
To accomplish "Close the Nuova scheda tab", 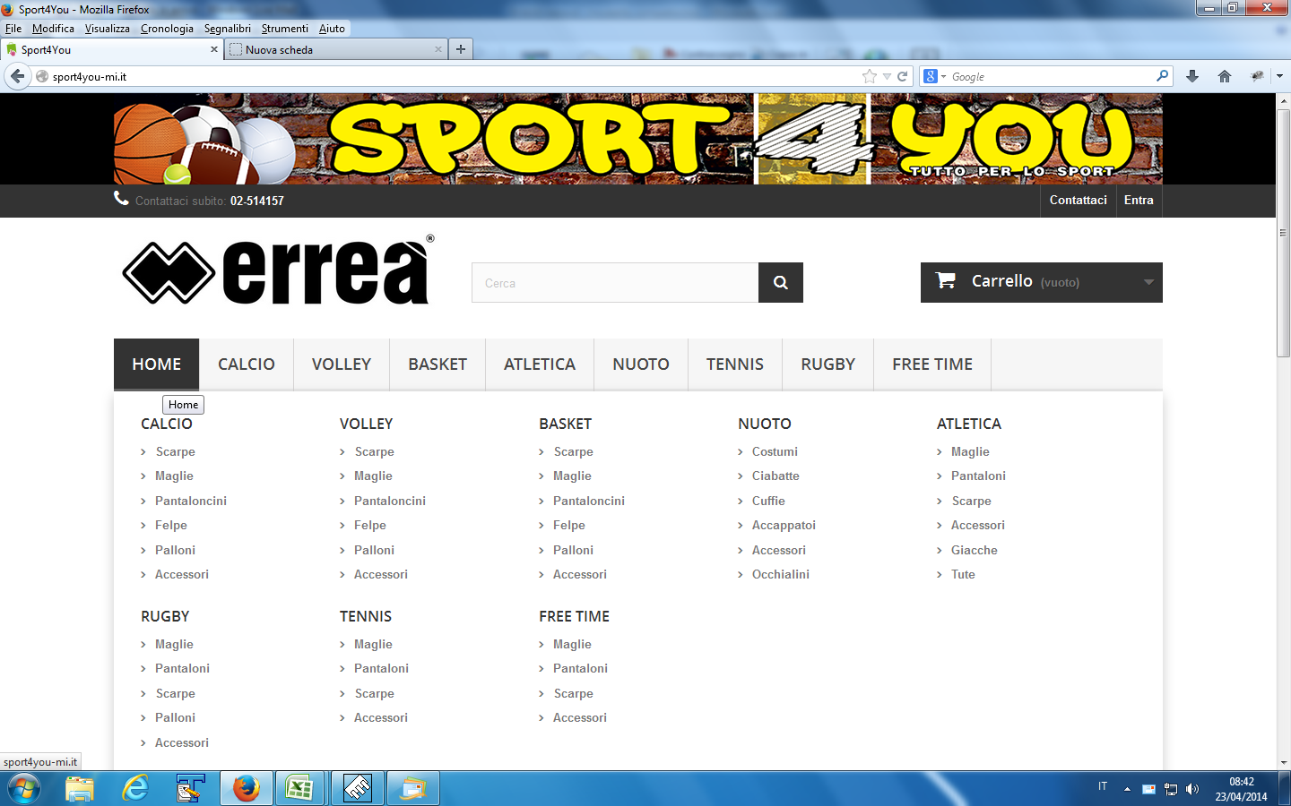I will tap(438, 49).
